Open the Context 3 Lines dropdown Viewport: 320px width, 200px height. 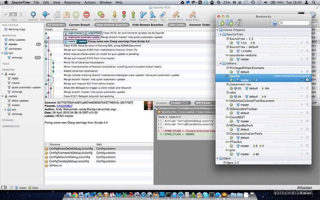pos(180,103)
